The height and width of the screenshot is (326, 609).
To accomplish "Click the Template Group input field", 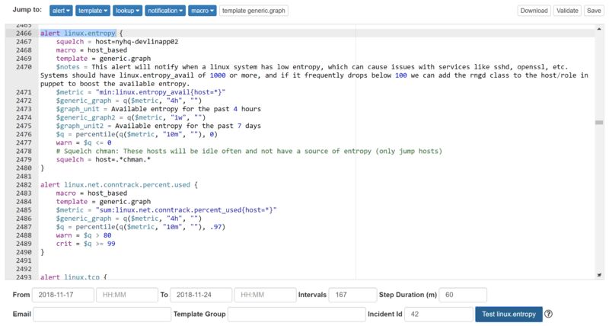I will (x=297, y=314).
